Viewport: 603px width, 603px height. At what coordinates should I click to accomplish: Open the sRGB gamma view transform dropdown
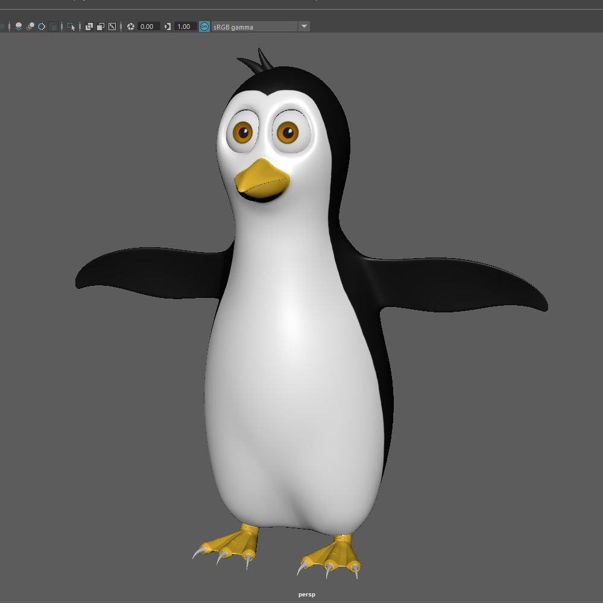(260, 27)
